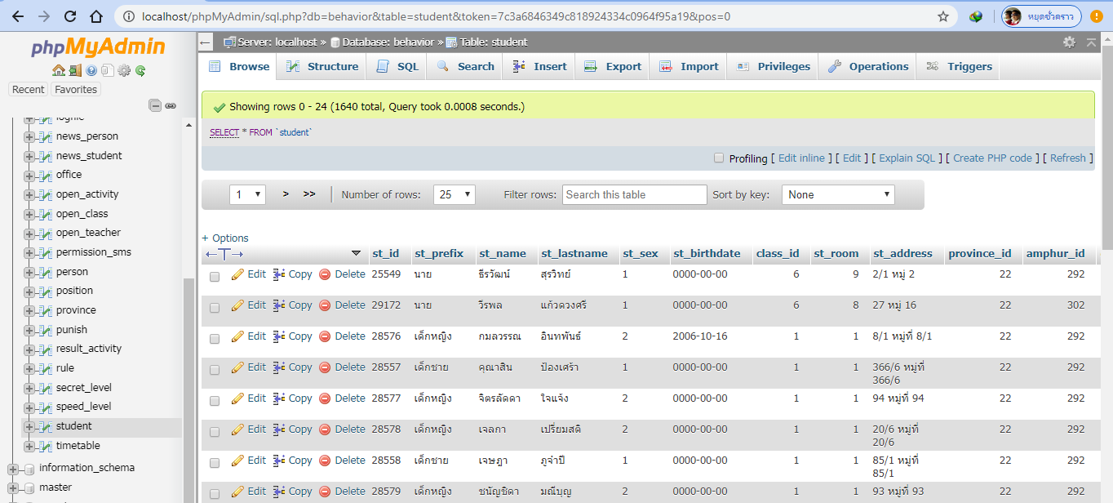Bookmark this page with star icon
1113x503 pixels.
[x=943, y=16]
